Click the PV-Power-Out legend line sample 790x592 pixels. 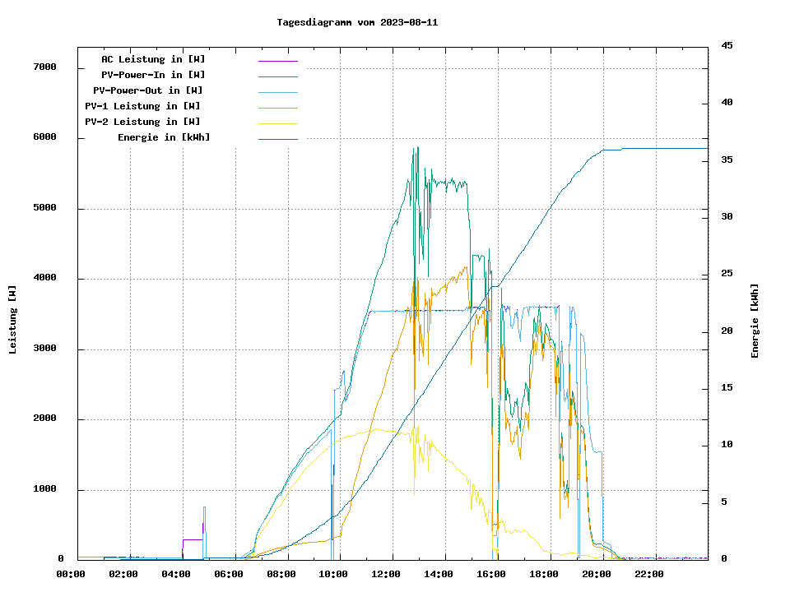tap(277, 92)
